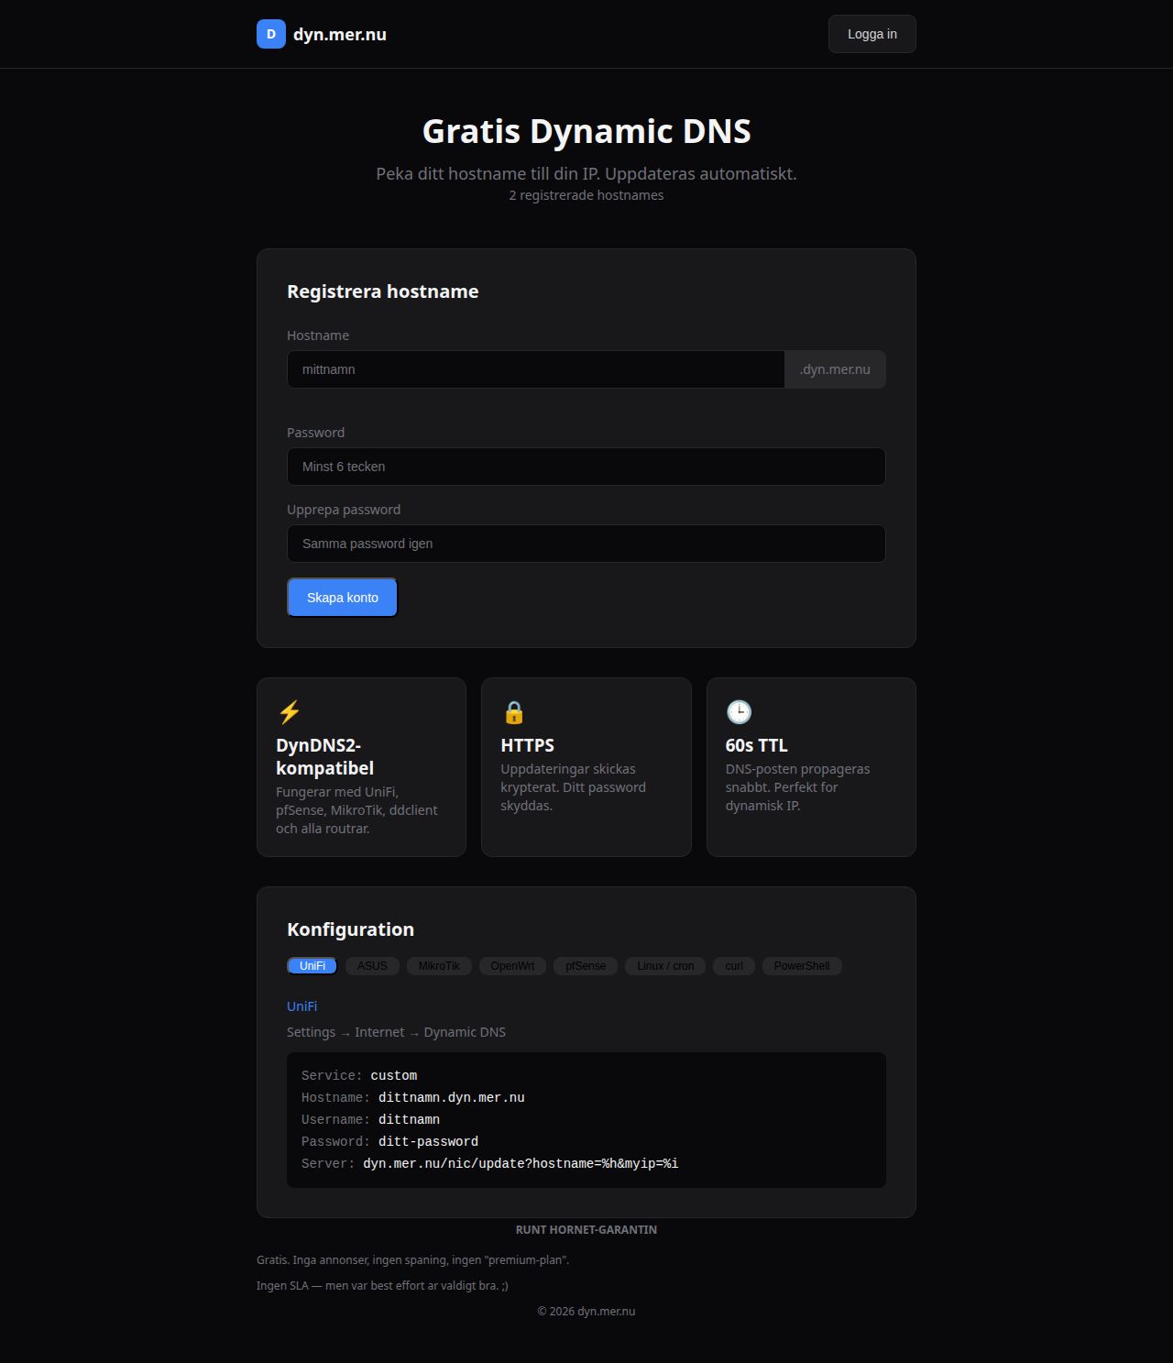This screenshot has width=1173, height=1363.
Task: Click the "Registrera hostname" heading
Action: tap(383, 291)
